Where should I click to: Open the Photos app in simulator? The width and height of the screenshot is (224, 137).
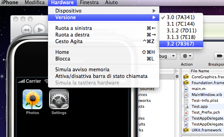(x=32, y=99)
